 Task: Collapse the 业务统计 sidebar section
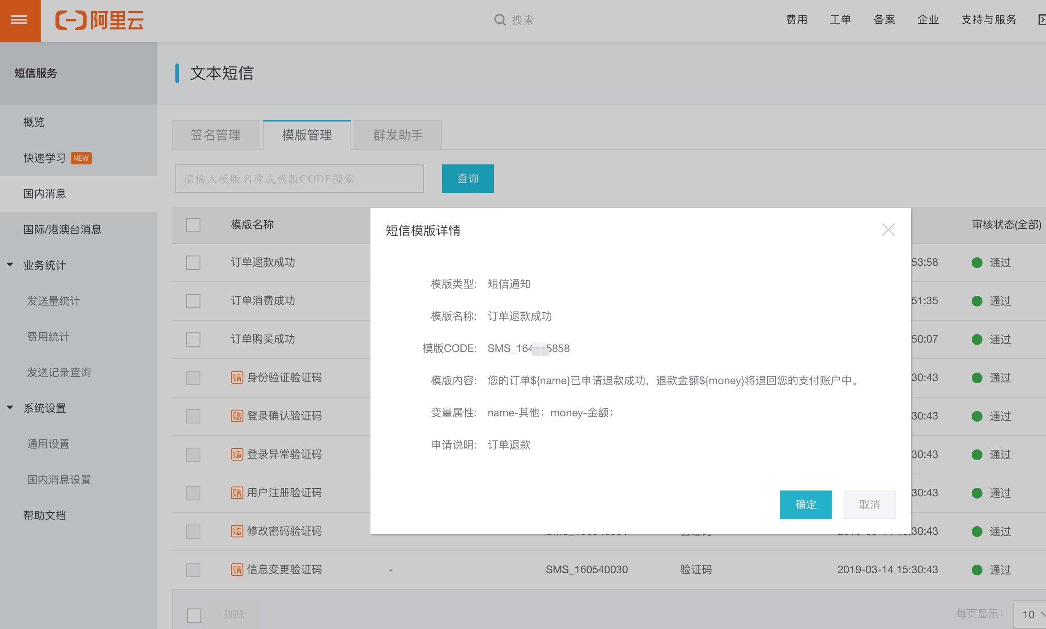10,265
